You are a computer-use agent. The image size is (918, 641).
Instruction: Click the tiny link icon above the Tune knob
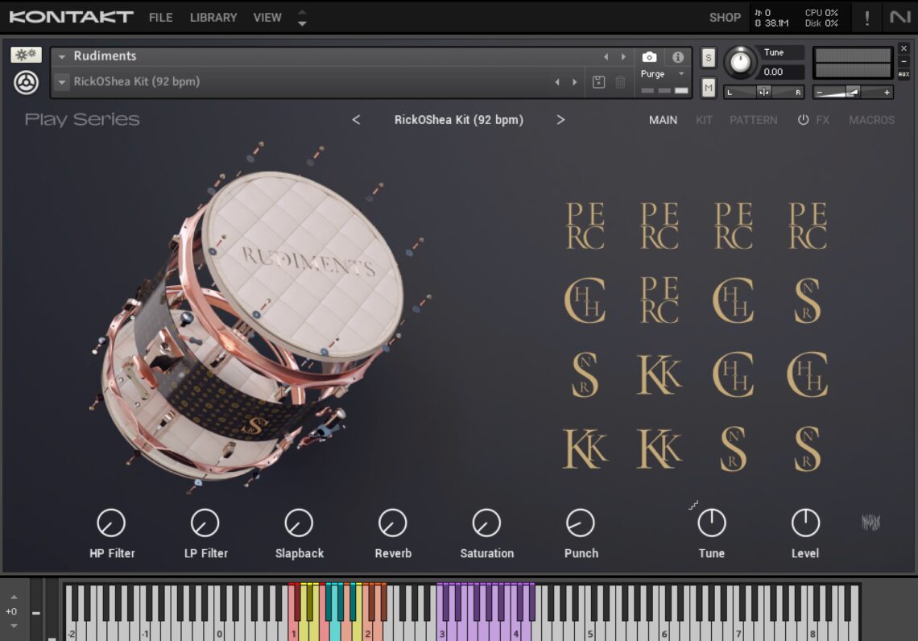pos(693,505)
